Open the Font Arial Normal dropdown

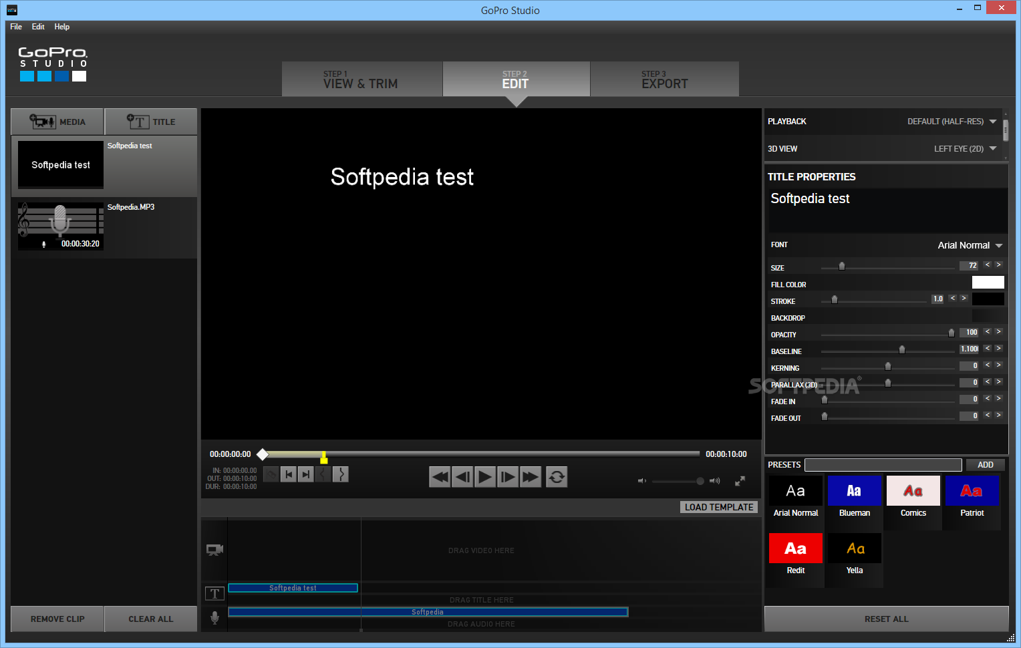point(970,245)
